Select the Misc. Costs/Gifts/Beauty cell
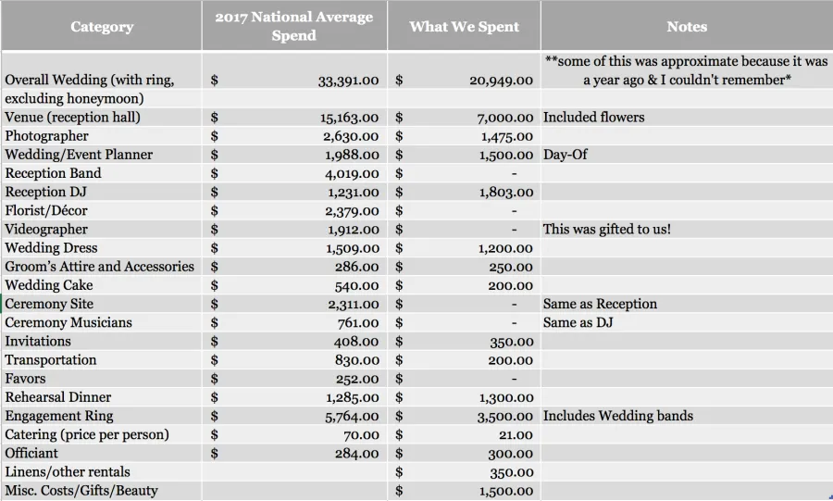The width and height of the screenshot is (833, 501). (x=102, y=491)
